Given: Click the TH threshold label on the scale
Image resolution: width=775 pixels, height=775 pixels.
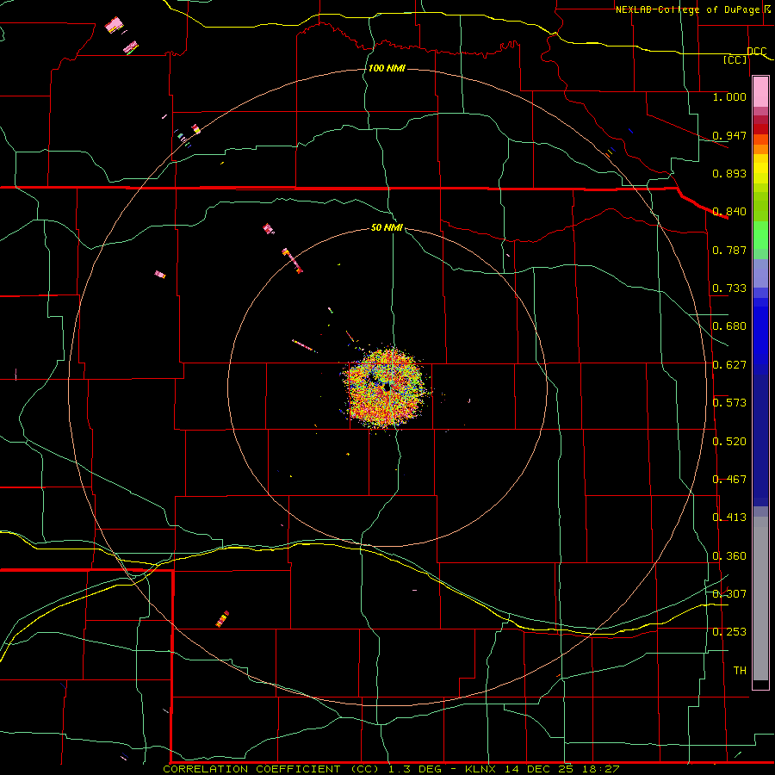Looking at the screenshot, I should (x=740, y=671).
